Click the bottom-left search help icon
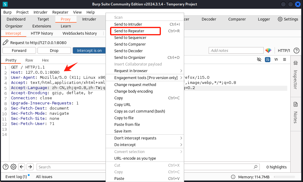303x182 pixels. (x=6, y=167)
